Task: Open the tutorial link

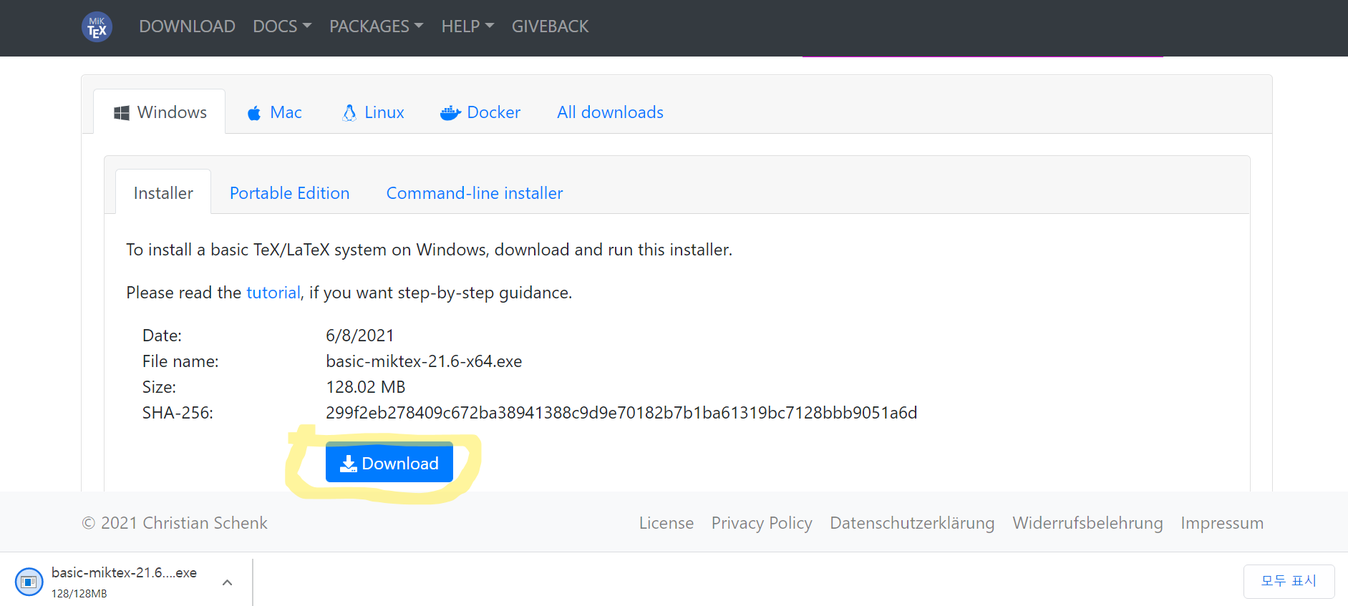Action: pos(273,293)
